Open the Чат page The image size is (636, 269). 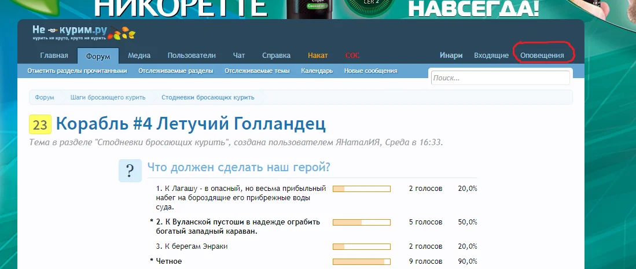(239, 56)
